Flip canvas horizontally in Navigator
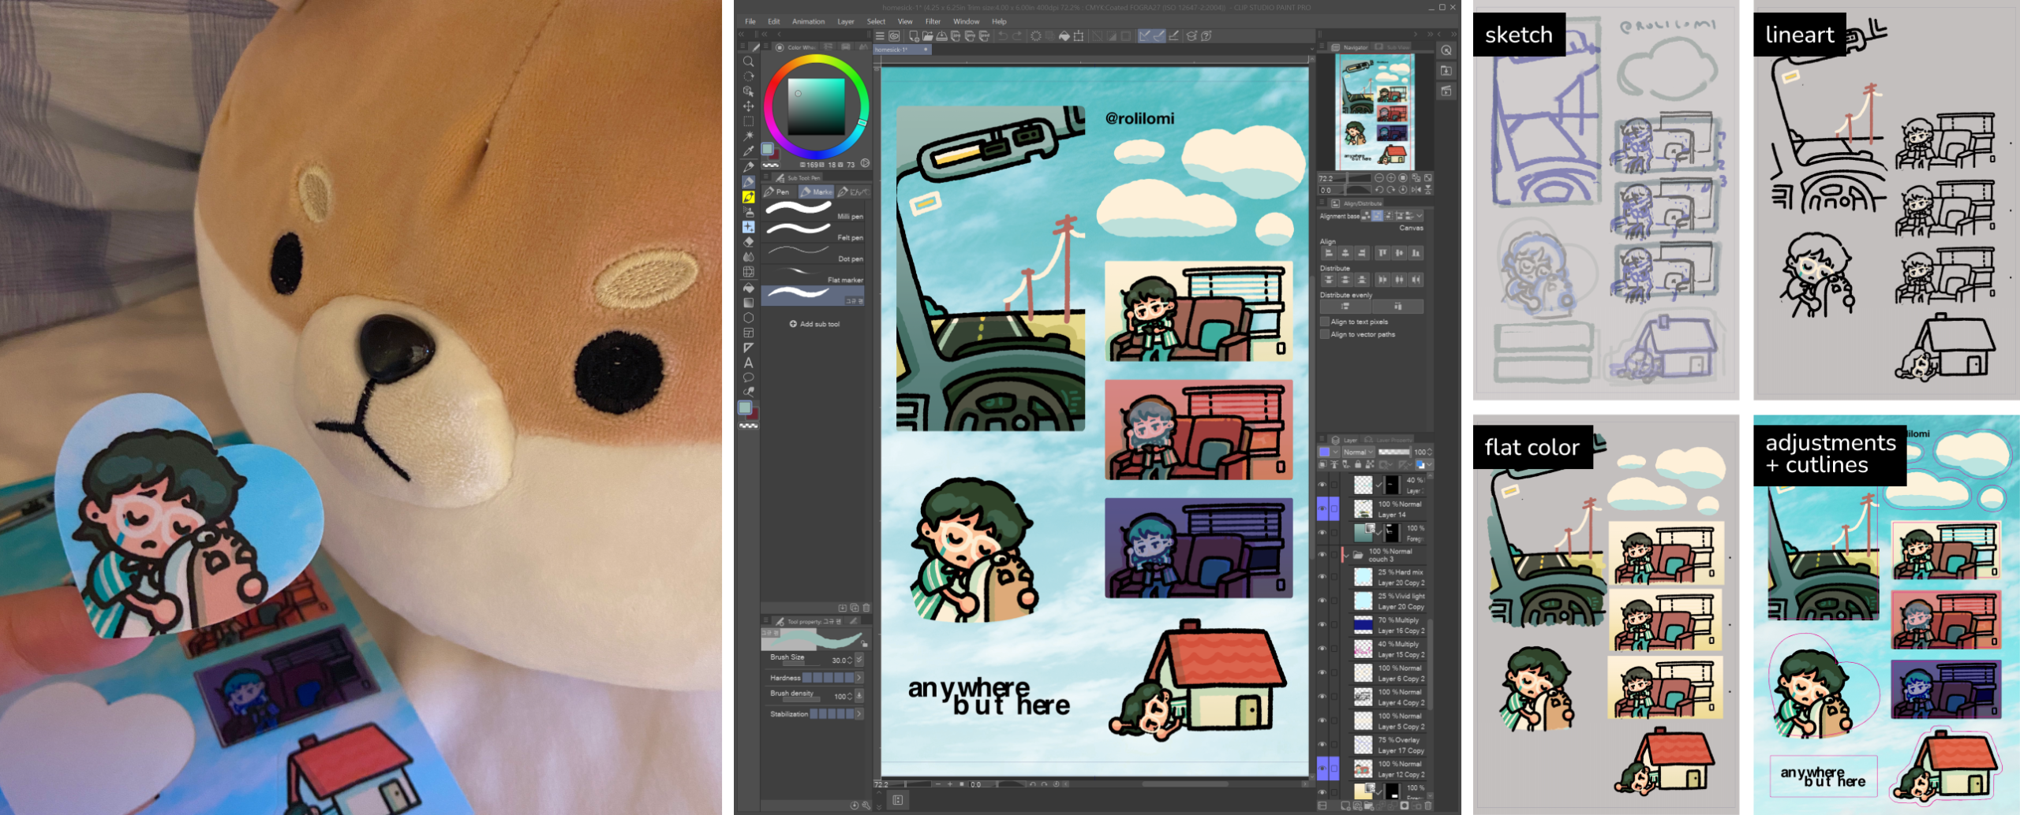 coord(1416,190)
